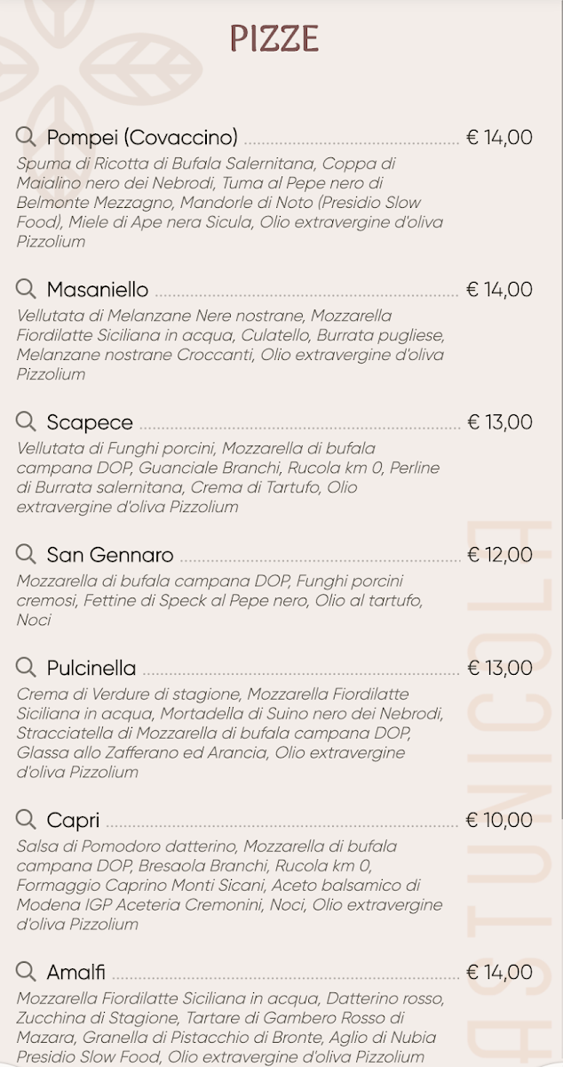This screenshot has height=1067, width=563.
Task: Select the Pulcinella pizza title
Action: (x=91, y=669)
